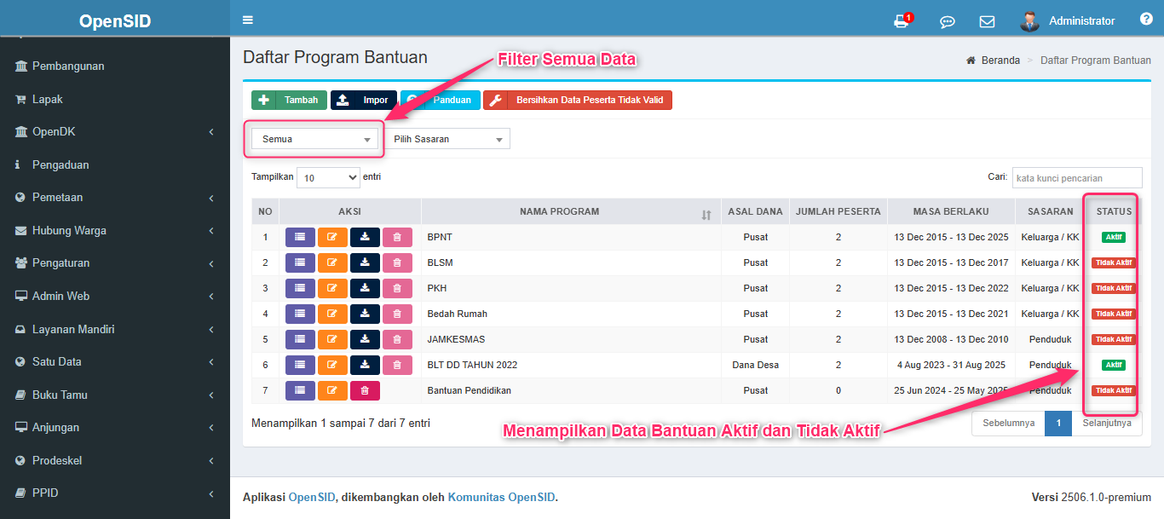Delete the Bantuan Pendidikan program

365,390
